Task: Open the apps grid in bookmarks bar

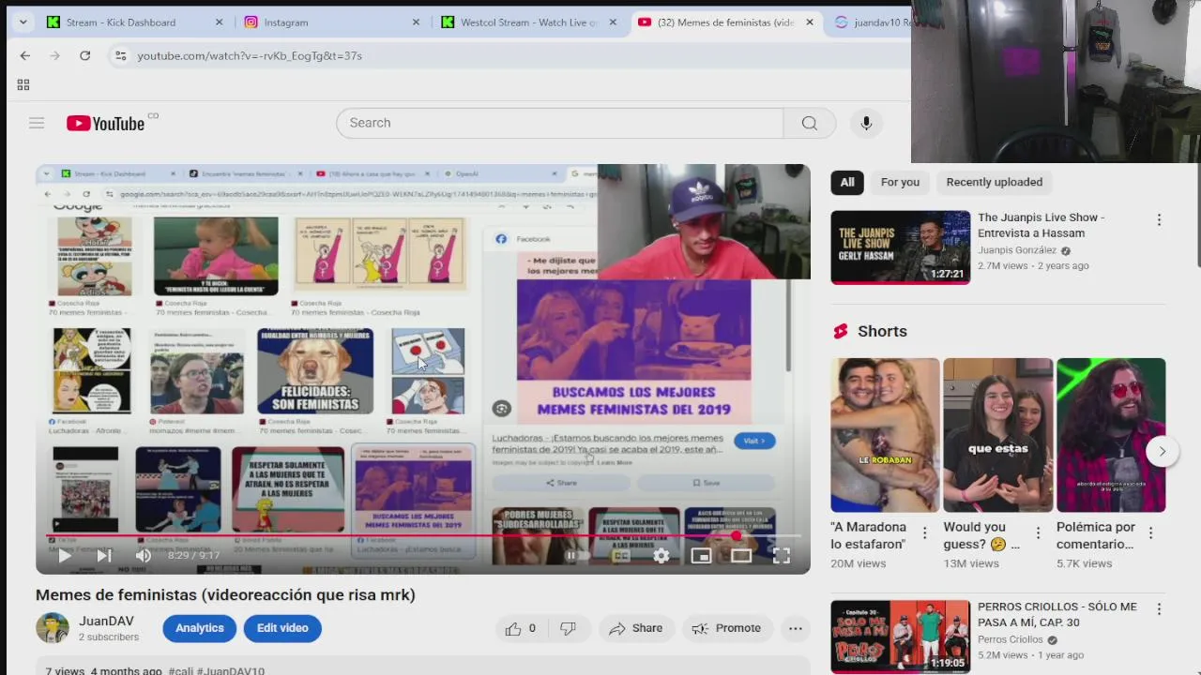Action: pyautogui.click(x=23, y=84)
